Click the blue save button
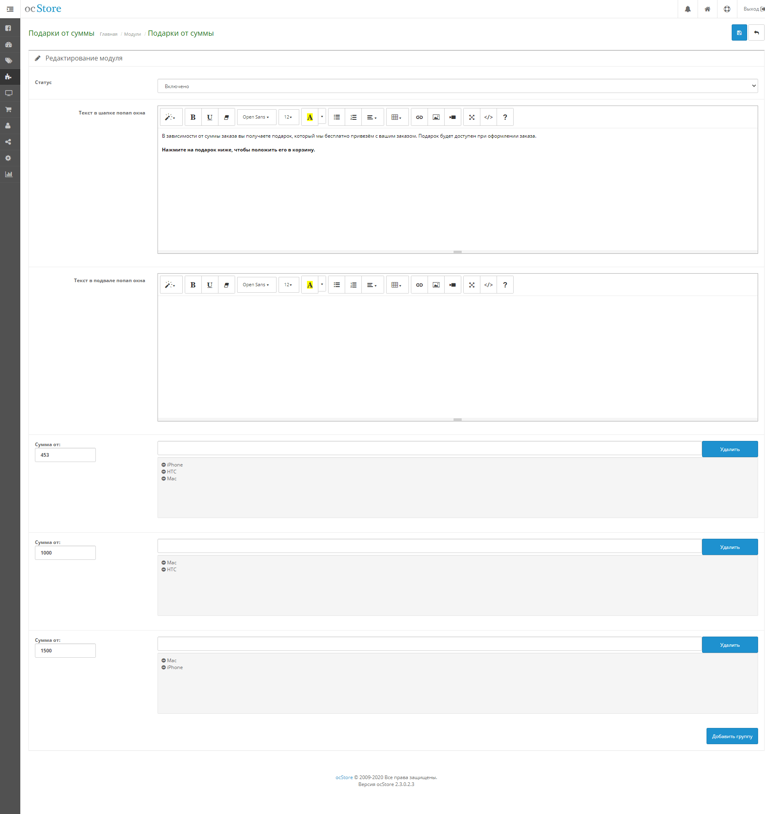This screenshot has height=814, width=765. [739, 33]
